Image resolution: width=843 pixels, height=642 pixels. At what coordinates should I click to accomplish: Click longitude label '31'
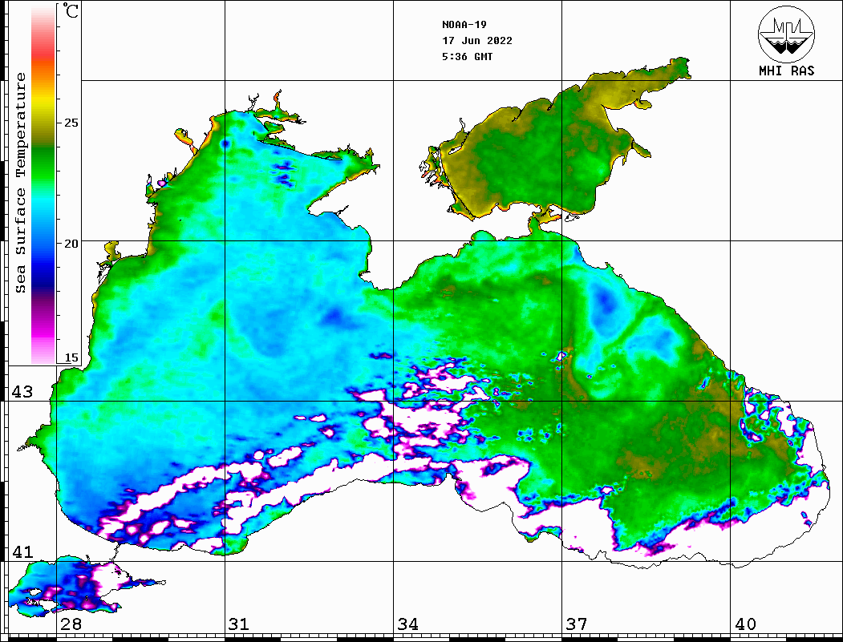239,624
